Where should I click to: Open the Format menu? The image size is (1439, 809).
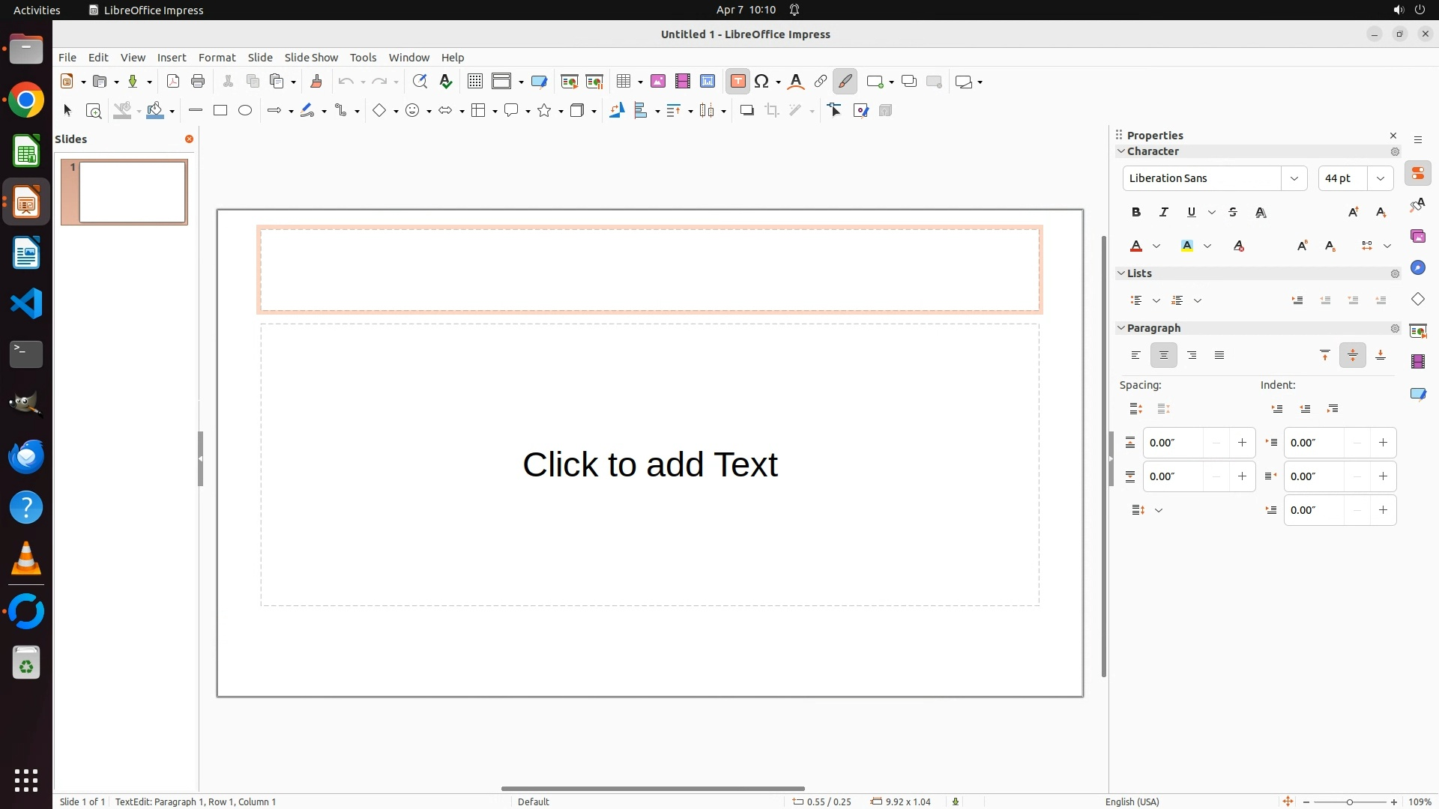tap(217, 58)
